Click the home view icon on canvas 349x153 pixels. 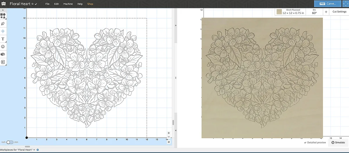pyautogui.click(x=169, y=142)
